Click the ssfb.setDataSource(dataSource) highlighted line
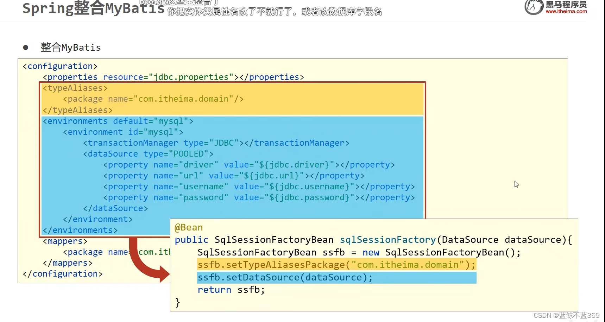Image resolution: width=605 pixels, height=322 pixels. click(337, 278)
